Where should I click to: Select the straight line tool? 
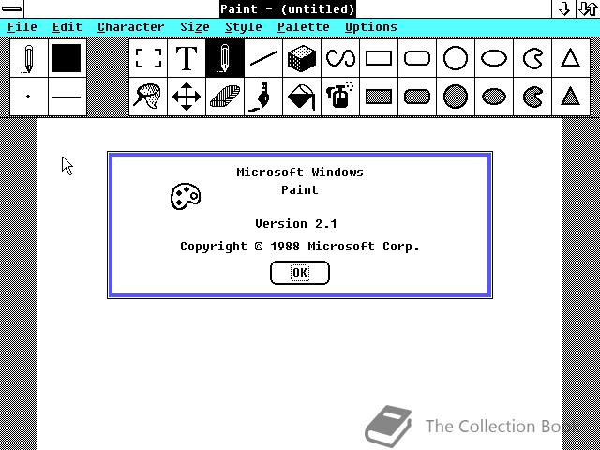[x=263, y=58]
